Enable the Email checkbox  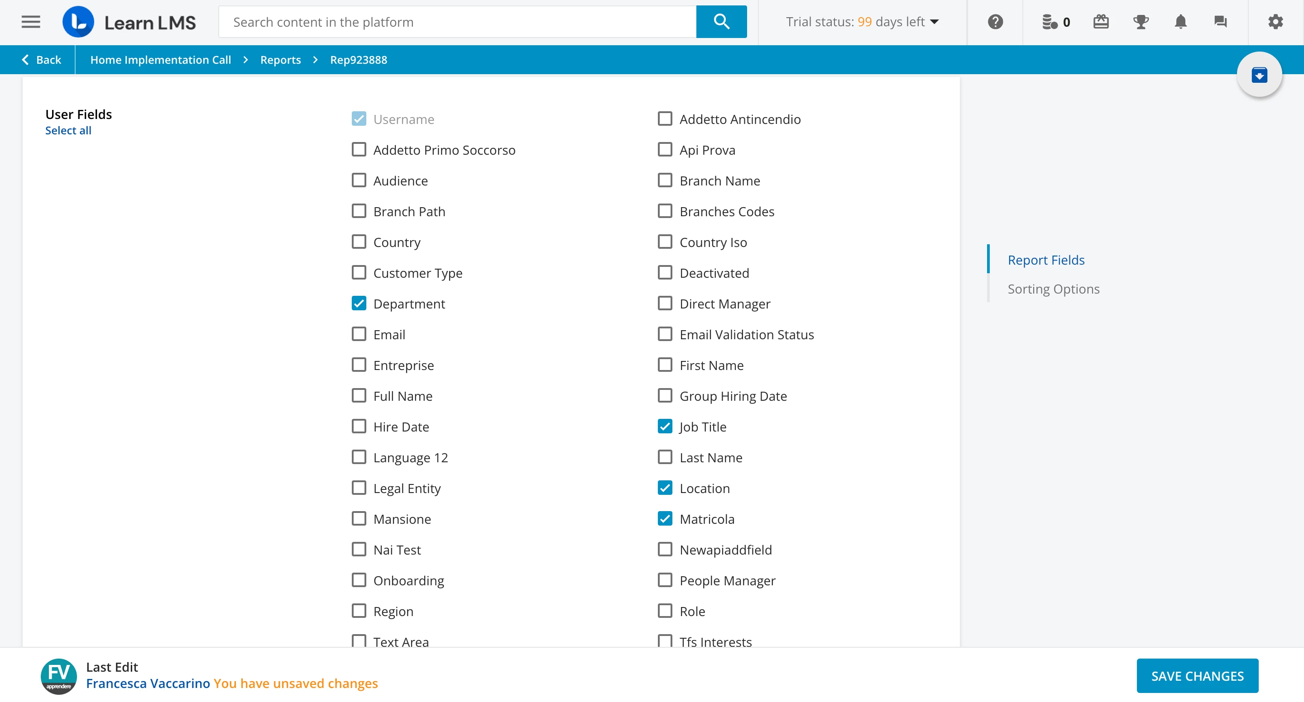coord(359,334)
